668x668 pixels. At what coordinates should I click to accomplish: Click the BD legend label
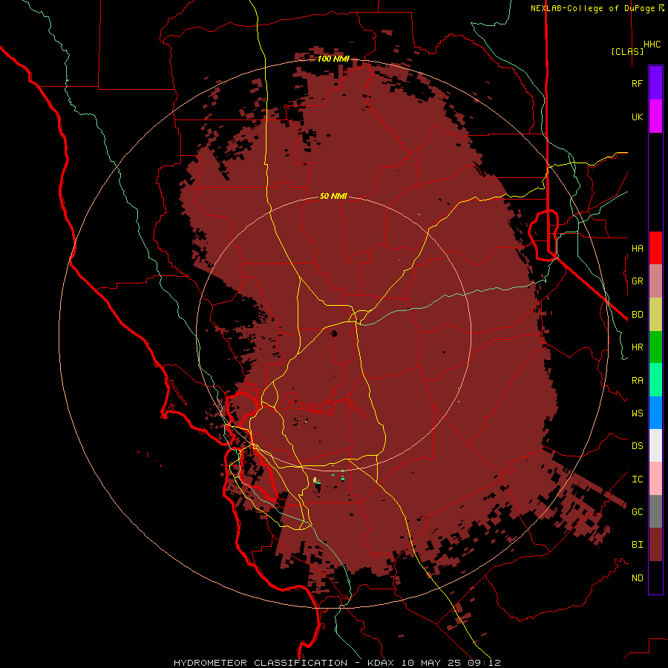[638, 315]
